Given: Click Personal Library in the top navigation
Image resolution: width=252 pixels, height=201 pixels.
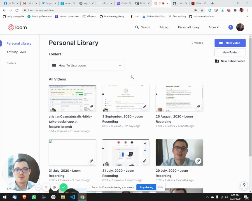Looking at the screenshot, I should pyautogui.click(x=188, y=27).
